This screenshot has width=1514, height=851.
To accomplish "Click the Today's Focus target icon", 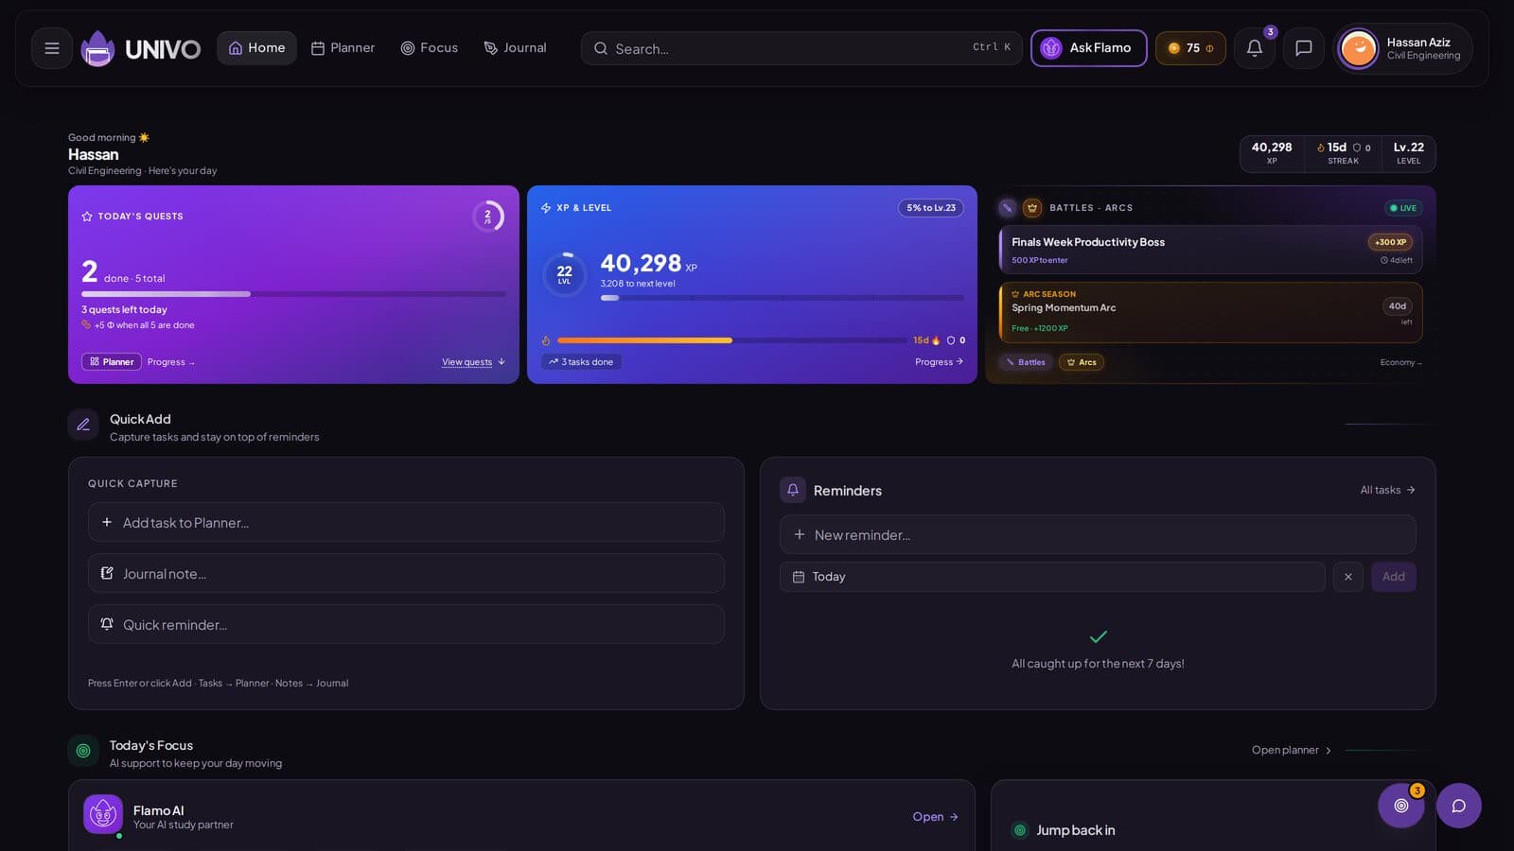I will 83,751.
